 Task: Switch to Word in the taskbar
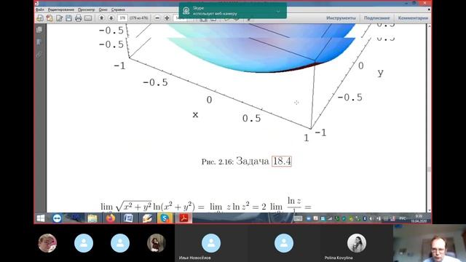[x=128, y=218]
